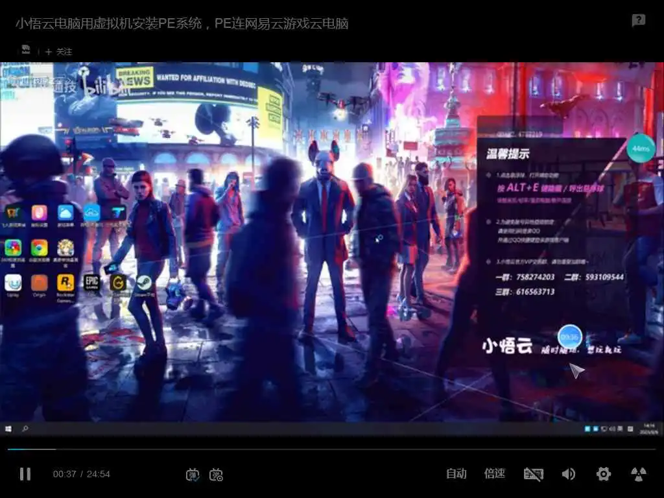Pause the video playback

click(25, 474)
